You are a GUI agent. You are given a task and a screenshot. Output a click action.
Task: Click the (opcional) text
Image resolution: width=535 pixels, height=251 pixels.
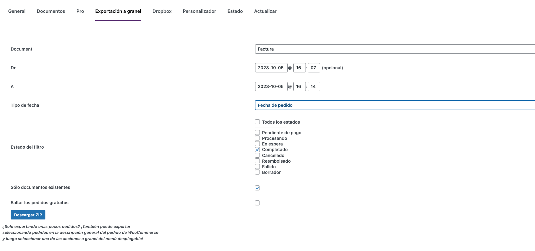point(332,68)
